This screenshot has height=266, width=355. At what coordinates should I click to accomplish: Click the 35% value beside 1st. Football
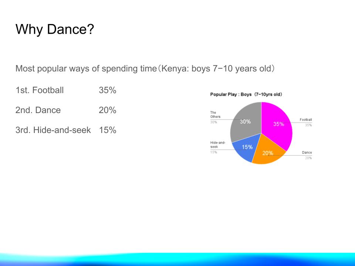107,90
